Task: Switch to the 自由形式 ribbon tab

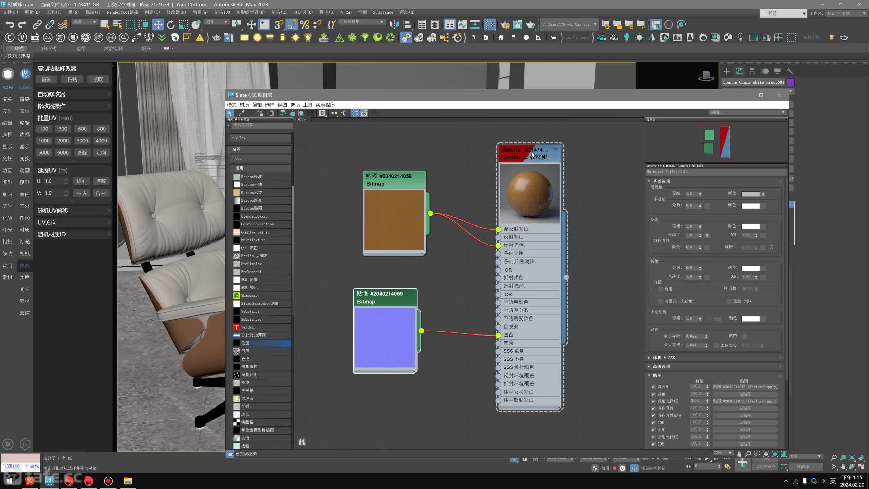Action: [47, 48]
